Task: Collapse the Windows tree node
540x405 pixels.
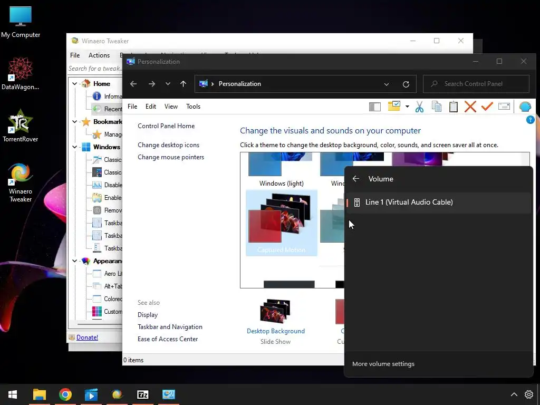Action: click(x=75, y=147)
